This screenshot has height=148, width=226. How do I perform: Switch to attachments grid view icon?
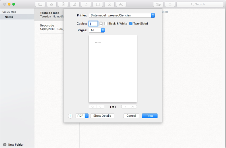(51, 4)
